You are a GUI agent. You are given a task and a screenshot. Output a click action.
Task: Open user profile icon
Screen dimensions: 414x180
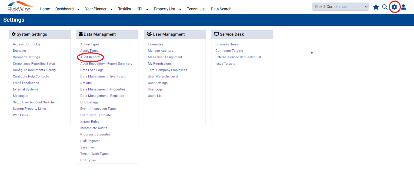tap(403, 7)
